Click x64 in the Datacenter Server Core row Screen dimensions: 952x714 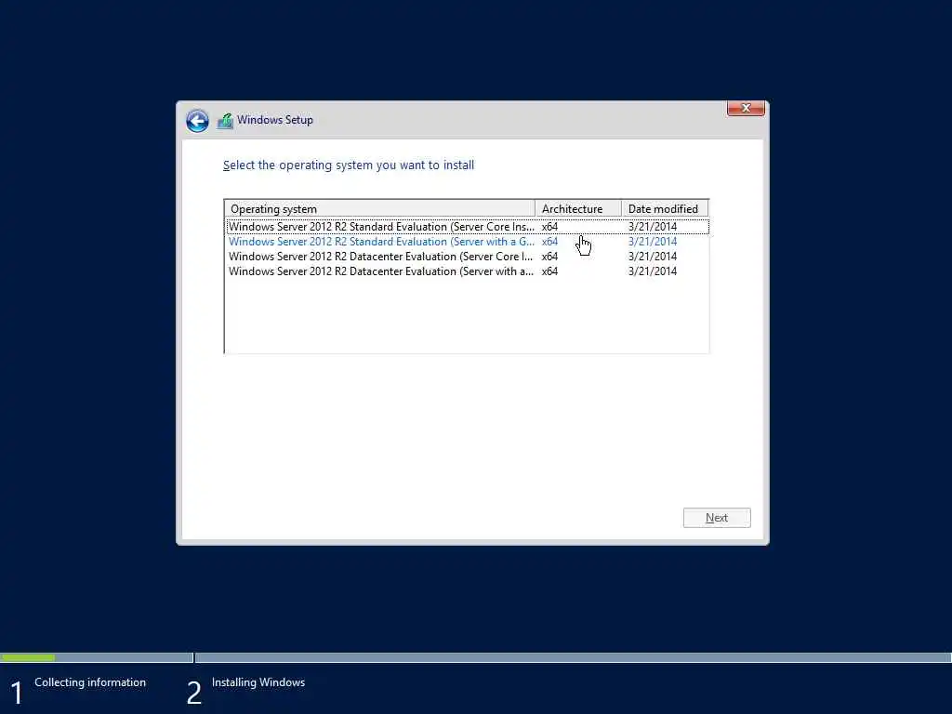tap(549, 257)
